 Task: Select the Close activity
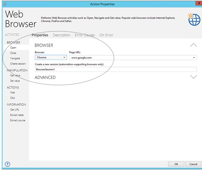click(13, 53)
